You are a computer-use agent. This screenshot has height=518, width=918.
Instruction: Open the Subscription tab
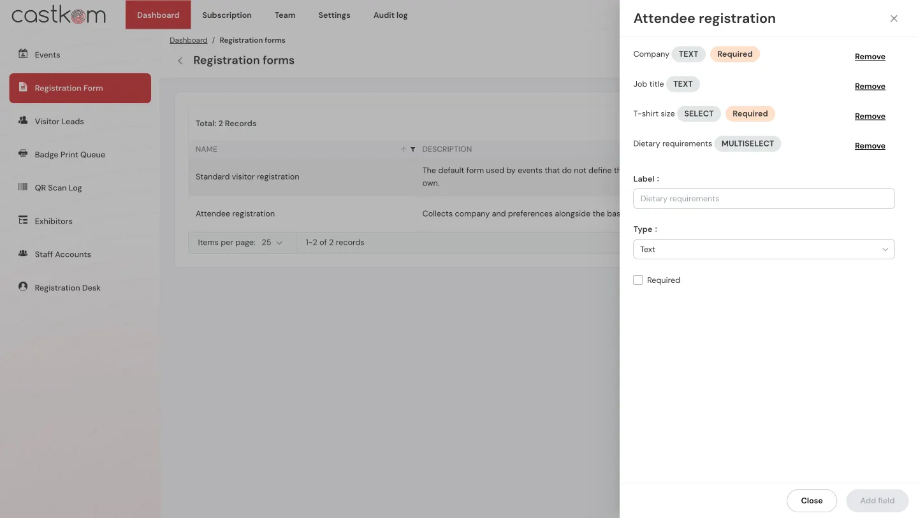(227, 15)
